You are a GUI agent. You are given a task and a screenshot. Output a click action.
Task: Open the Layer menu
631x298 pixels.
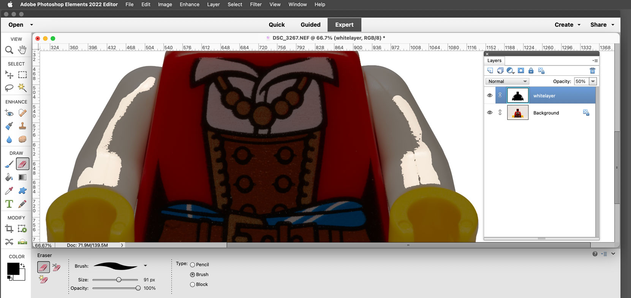(x=213, y=5)
